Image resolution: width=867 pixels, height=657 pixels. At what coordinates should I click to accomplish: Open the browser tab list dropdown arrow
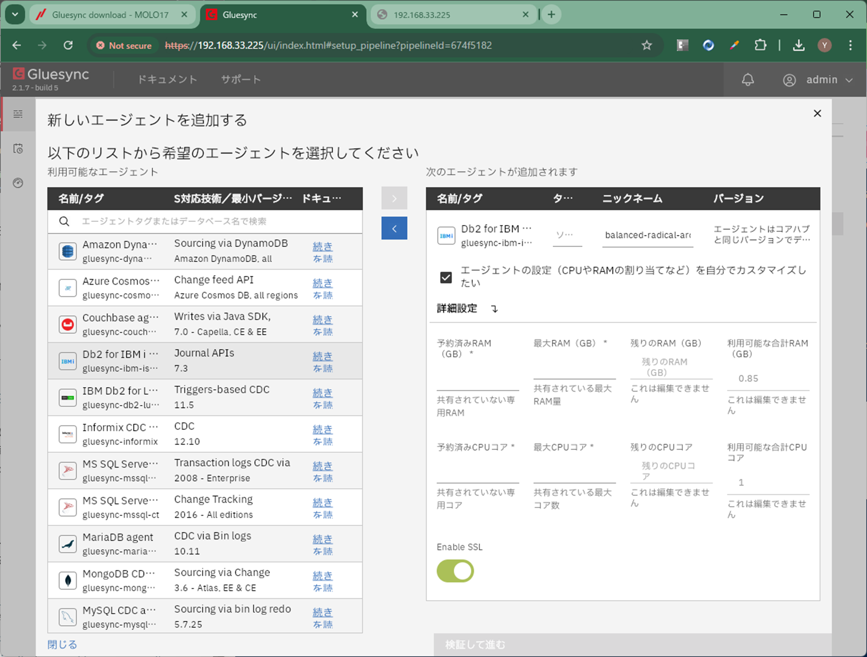(15, 15)
